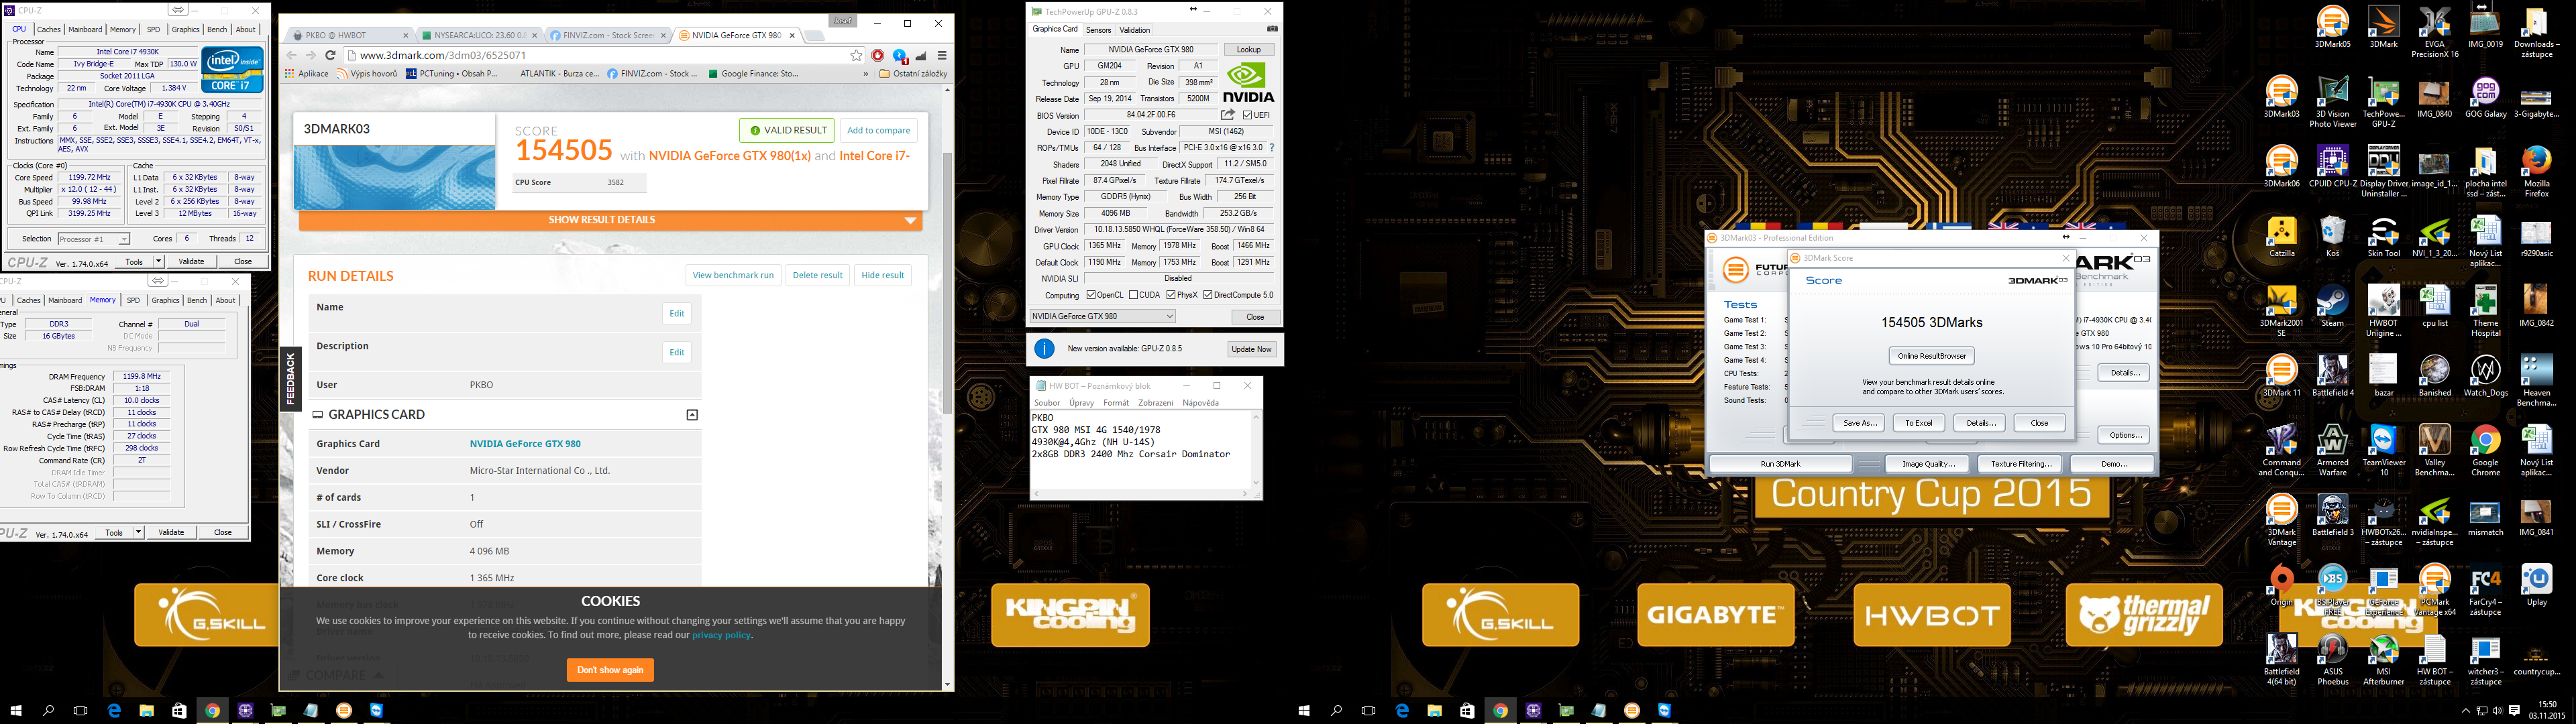The image size is (2576, 724).
Task: Expand SHOW RESULT DETAILS bar
Action: click(x=609, y=220)
